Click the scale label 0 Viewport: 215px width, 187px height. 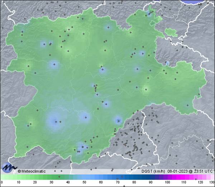[x=2, y=182]
